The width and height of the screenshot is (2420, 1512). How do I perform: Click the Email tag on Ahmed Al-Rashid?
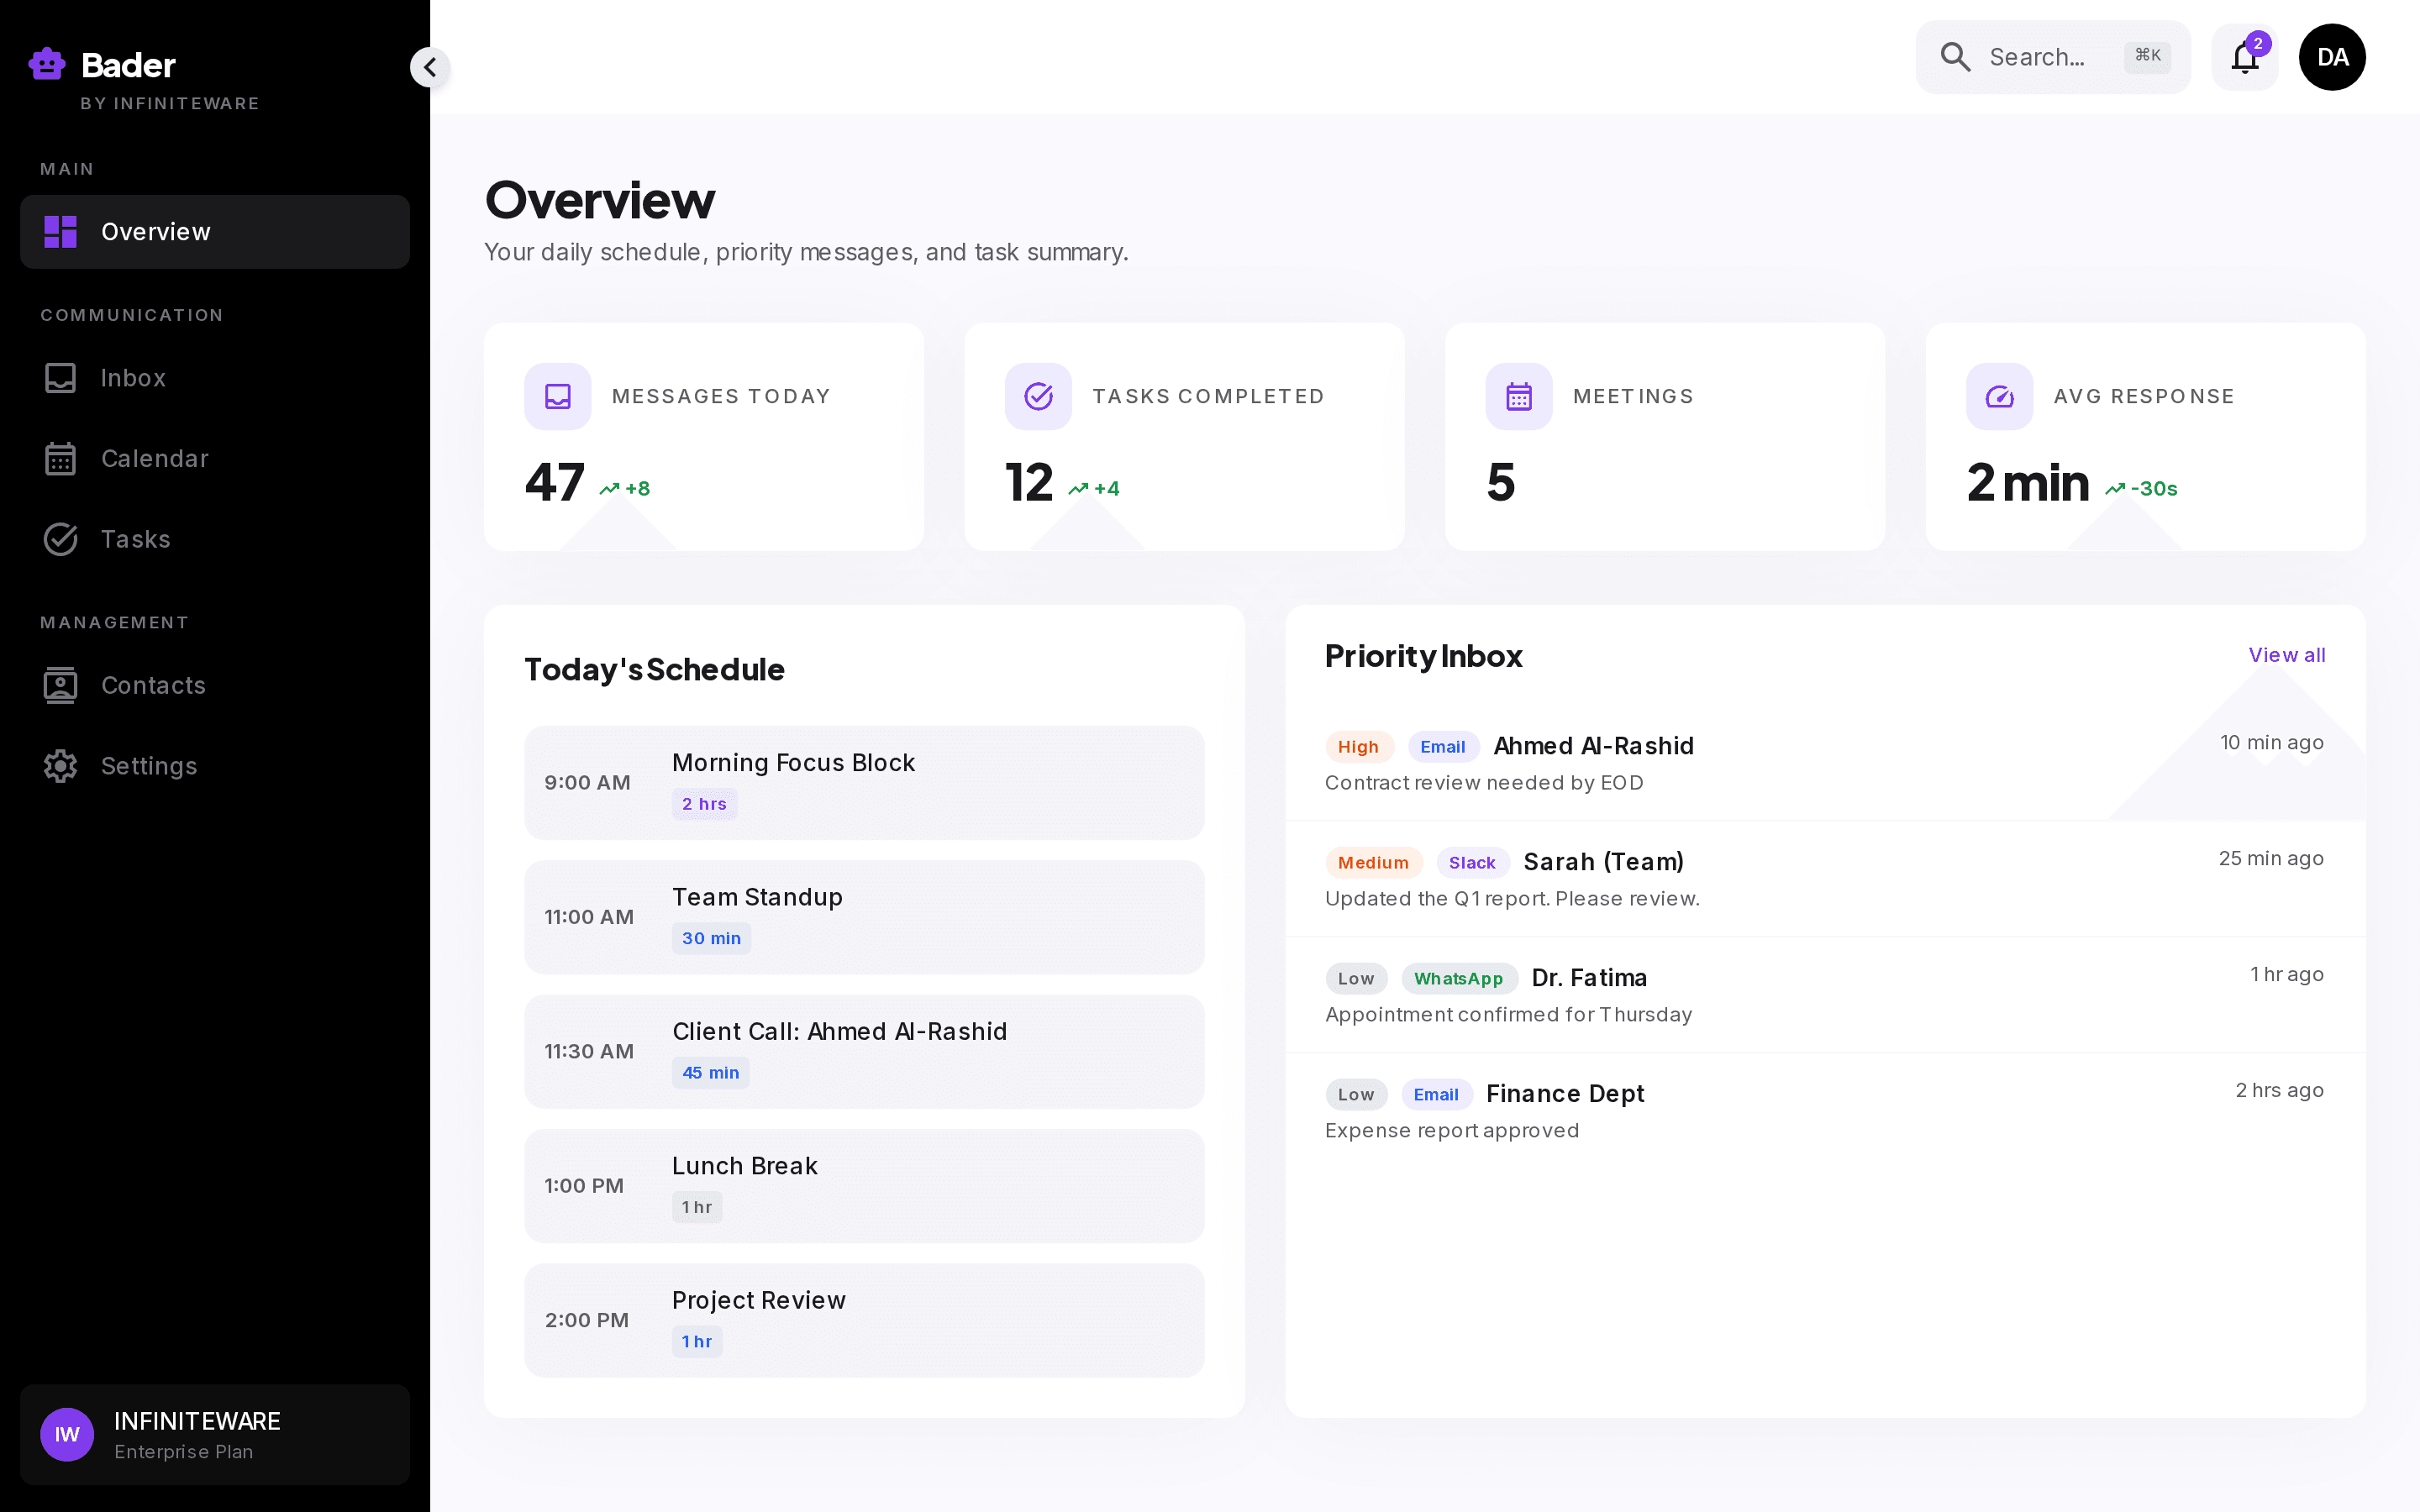click(1442, 747)
